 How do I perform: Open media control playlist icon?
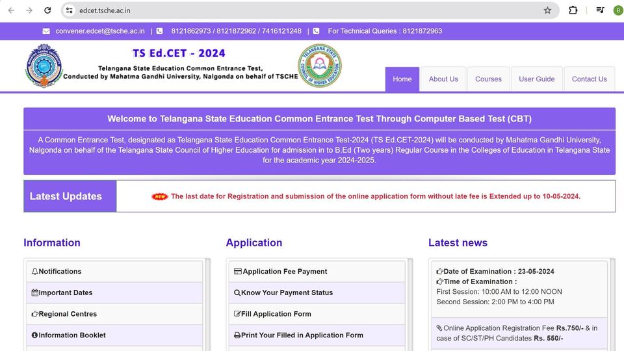click(600, 10)
